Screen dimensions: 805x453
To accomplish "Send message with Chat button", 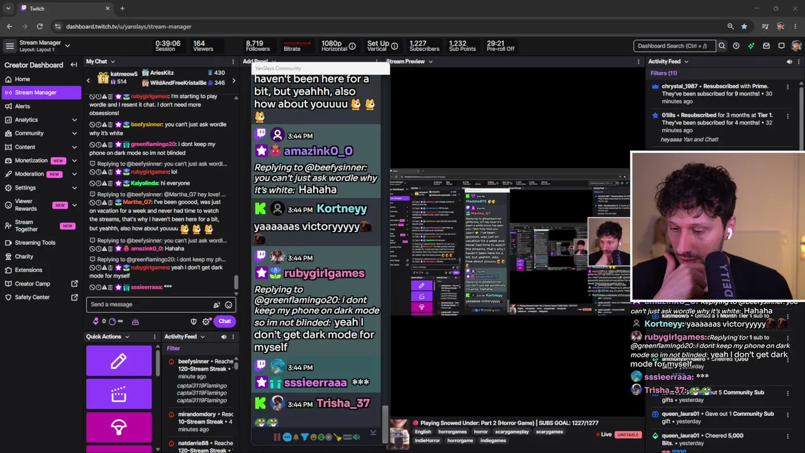I will 225,322.
